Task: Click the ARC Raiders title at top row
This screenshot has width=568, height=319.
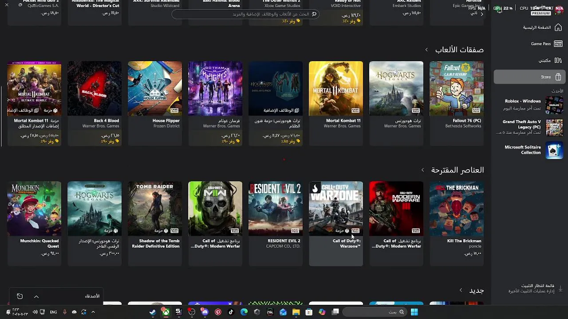Action: (x=409, y=1)
